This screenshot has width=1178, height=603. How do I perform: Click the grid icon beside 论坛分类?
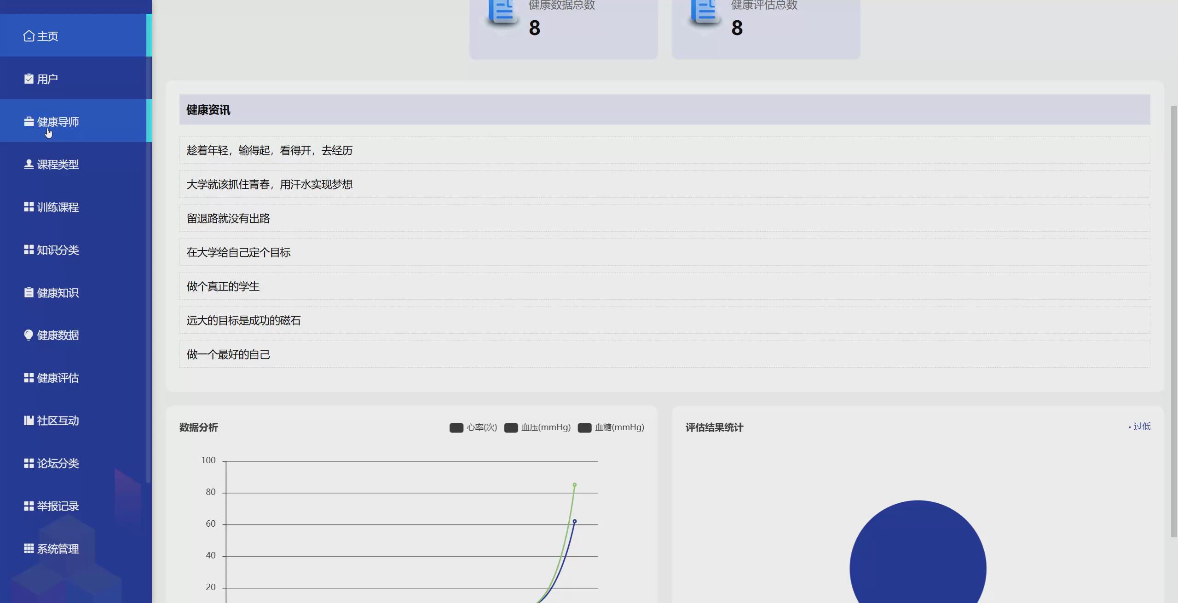pyautogui.click(x=29, y=463)
